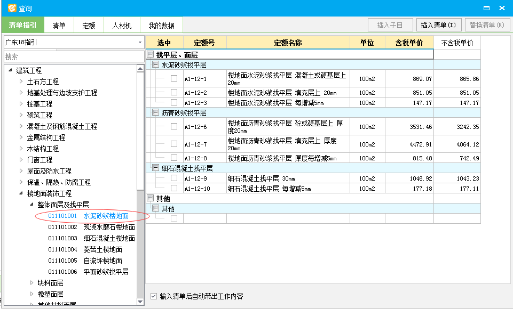This screenshot has width=513, height=309.
Task: Collapse the 建筑工程 tree node
Action: coord(10,70)
